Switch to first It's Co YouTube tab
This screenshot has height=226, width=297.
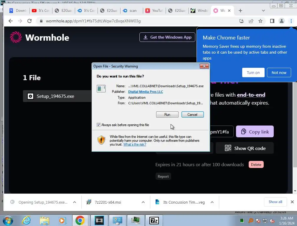41,11
